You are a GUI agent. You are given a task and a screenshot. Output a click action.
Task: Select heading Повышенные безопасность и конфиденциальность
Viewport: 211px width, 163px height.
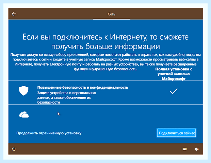point(83,87)
